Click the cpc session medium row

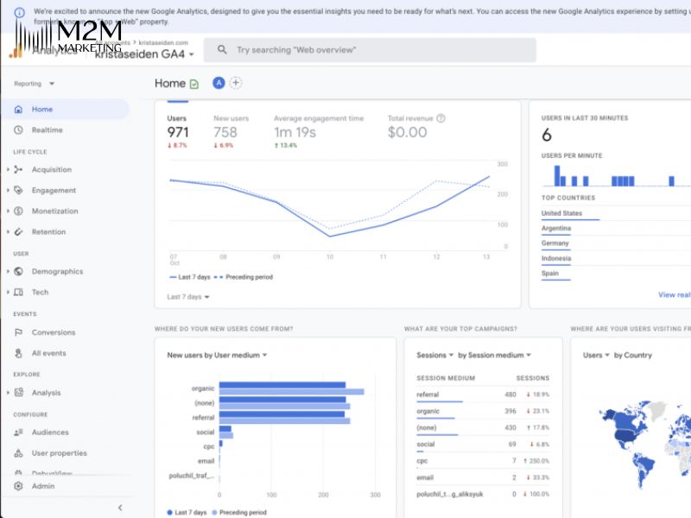tap(483, 461)
